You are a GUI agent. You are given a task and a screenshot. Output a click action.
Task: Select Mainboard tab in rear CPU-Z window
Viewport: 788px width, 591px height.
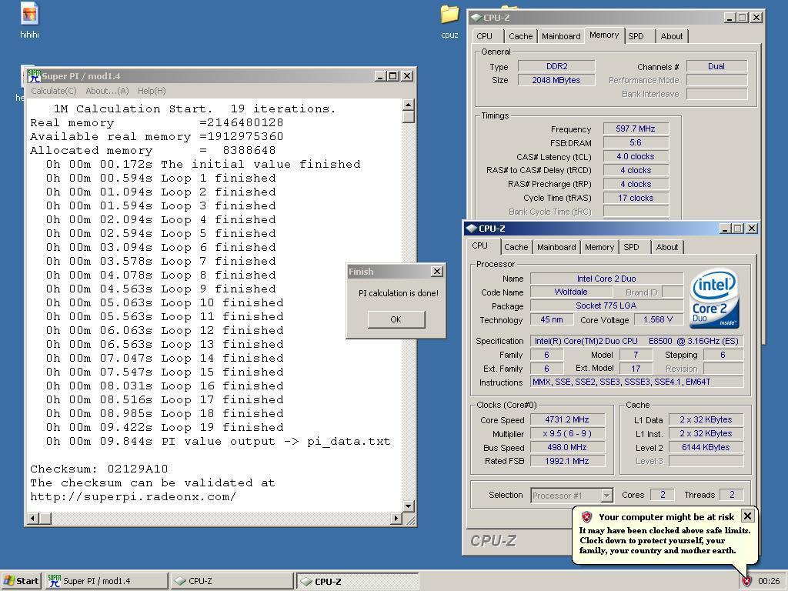[x=561, y=36]
